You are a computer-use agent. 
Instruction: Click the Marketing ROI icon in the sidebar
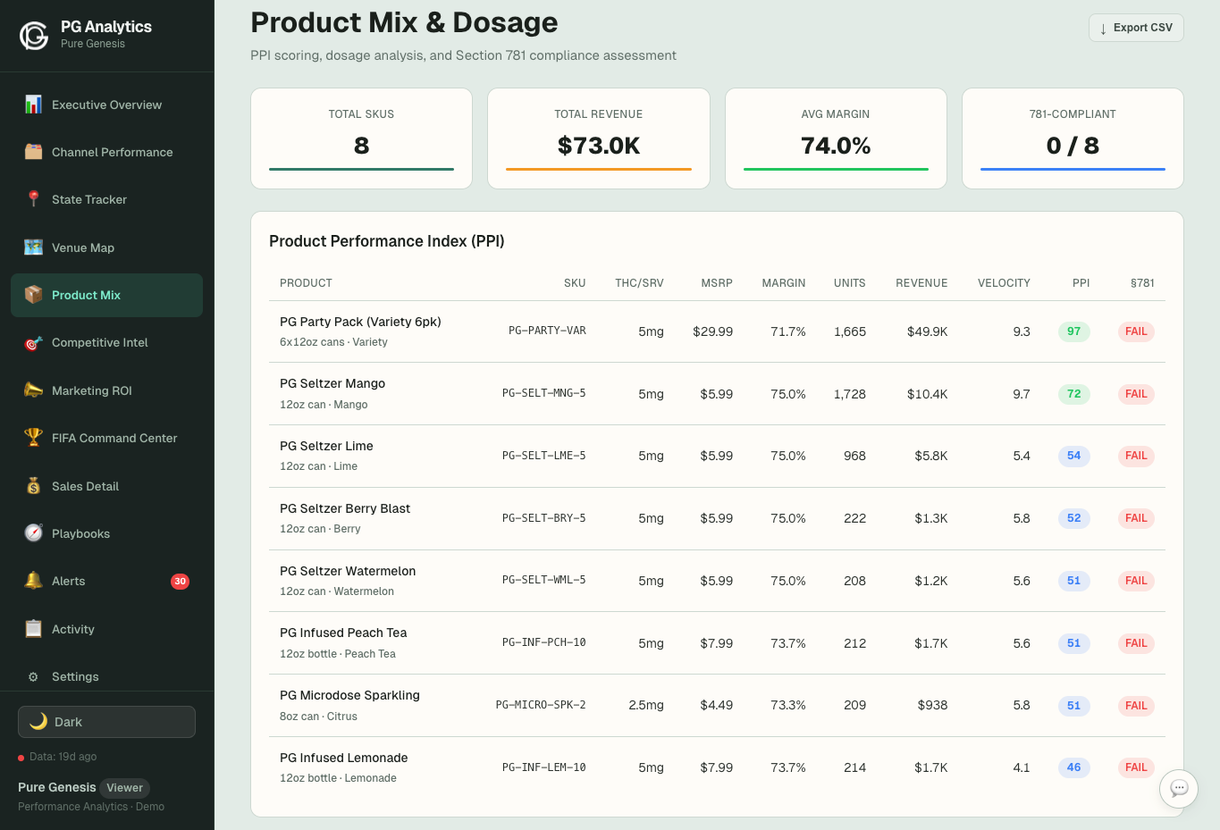pos(31,390)
